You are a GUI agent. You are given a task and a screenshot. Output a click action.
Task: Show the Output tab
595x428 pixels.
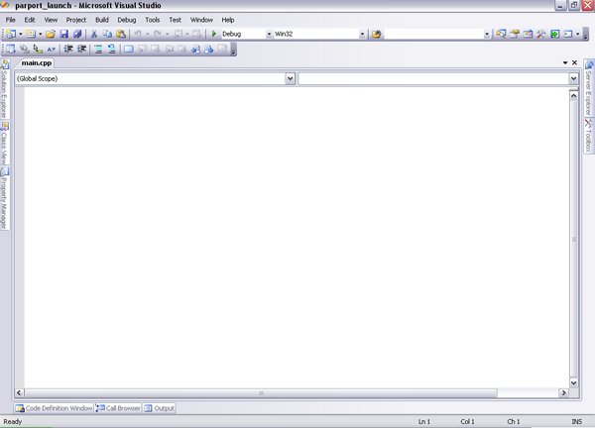point(160,408)
